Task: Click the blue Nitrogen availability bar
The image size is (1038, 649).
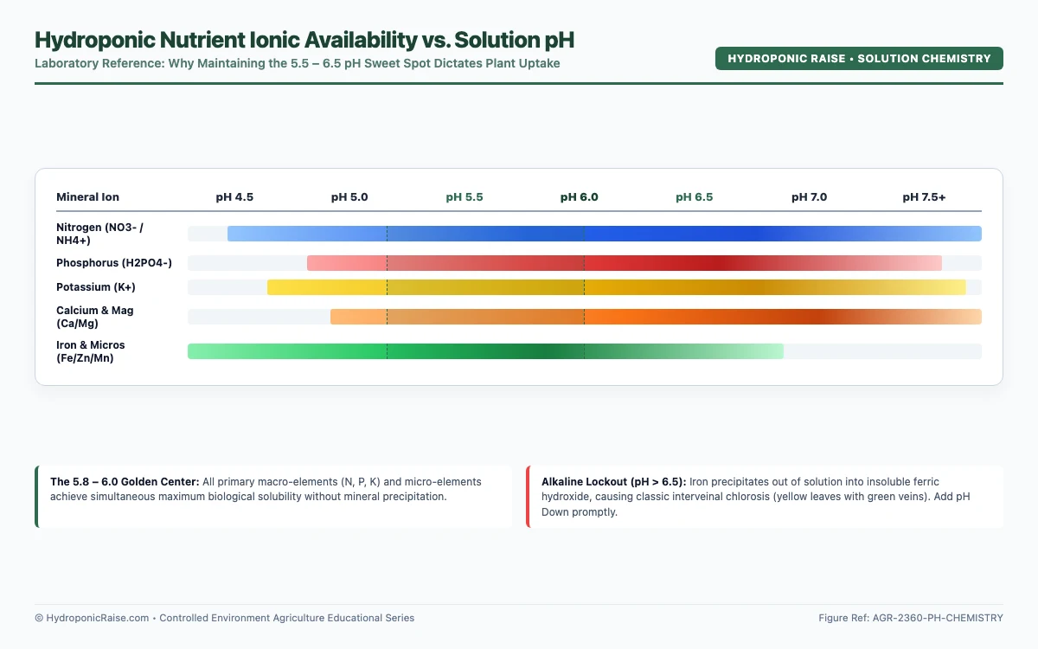Action: [x=605, y=234]
